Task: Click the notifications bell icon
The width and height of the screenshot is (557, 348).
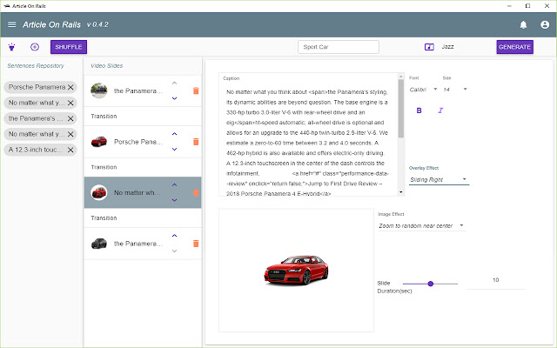Action: click(x=523, y=24)
